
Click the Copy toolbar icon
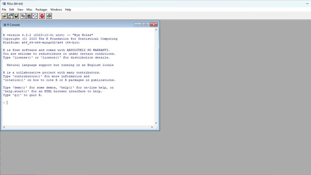coord(23,16)
